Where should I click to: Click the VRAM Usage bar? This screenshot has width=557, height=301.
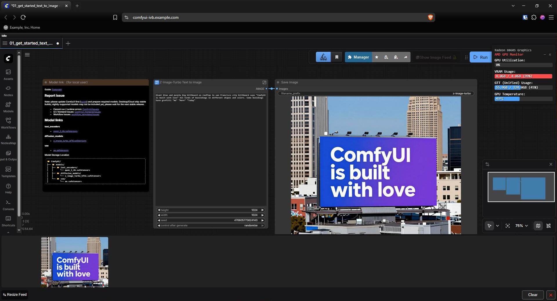(523, 76)
